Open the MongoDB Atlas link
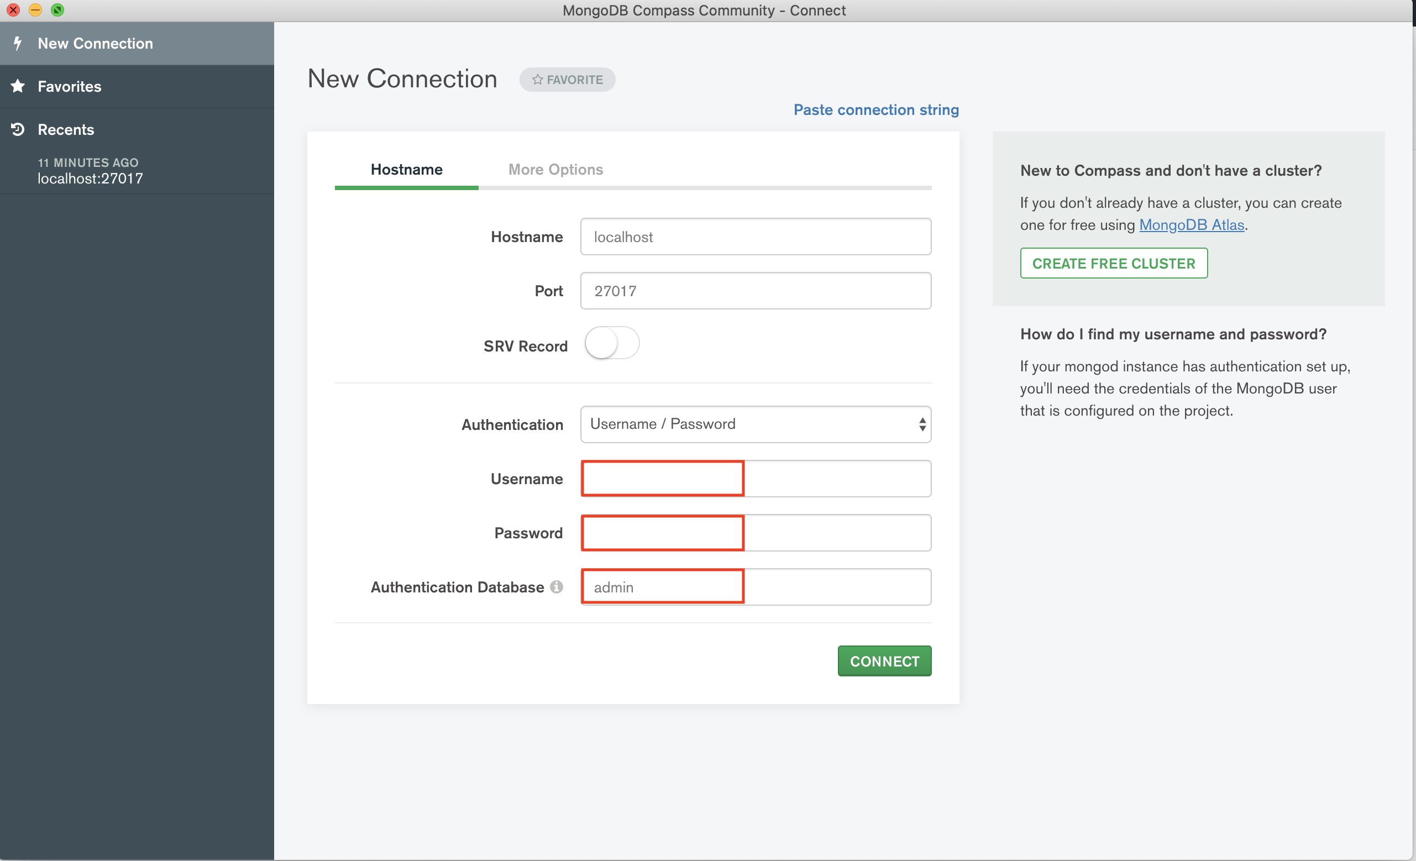The height and width of the screenshot is (861, 1416). 1191,225
